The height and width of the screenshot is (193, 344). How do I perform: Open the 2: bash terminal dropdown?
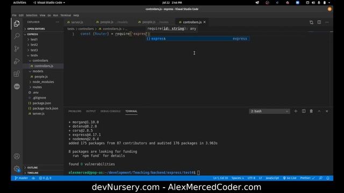pyautogui.click(x=269, y=111)
